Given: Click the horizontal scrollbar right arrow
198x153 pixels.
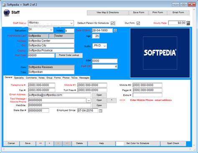Looking at the screenshot, I should click(x=190, y=149).
